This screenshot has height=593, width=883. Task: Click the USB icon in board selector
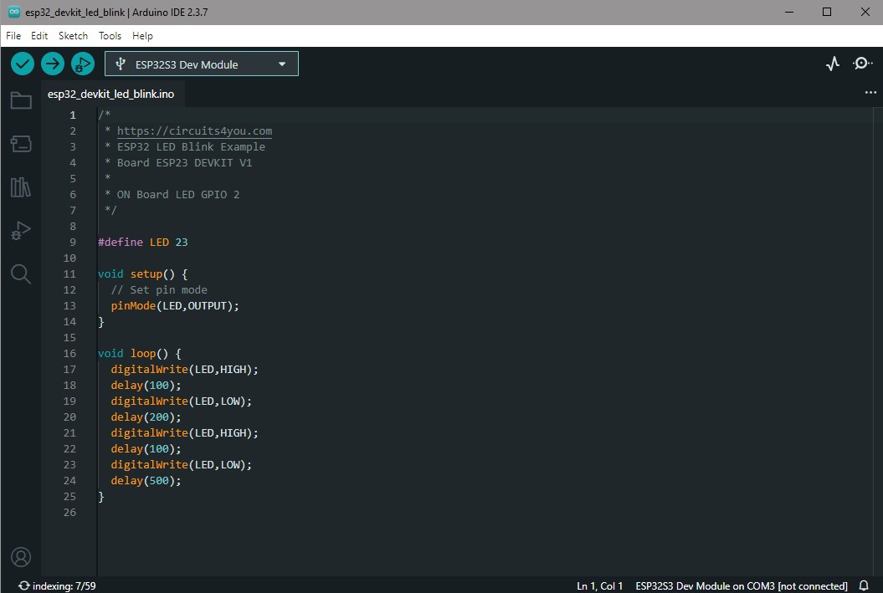coord(120,64)
